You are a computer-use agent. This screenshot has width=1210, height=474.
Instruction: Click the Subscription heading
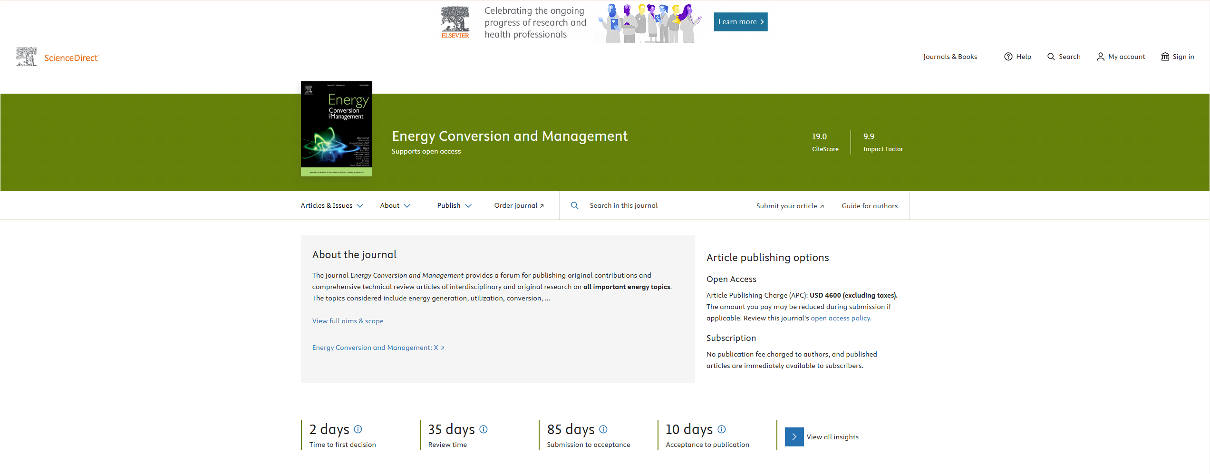pyautogui.click(x=731, y=338)
